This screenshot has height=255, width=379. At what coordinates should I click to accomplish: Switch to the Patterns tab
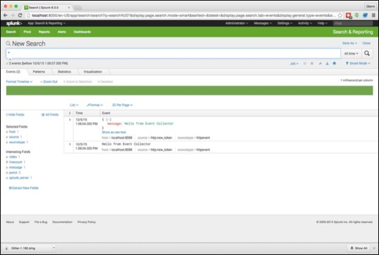click(x=39, y=72)
